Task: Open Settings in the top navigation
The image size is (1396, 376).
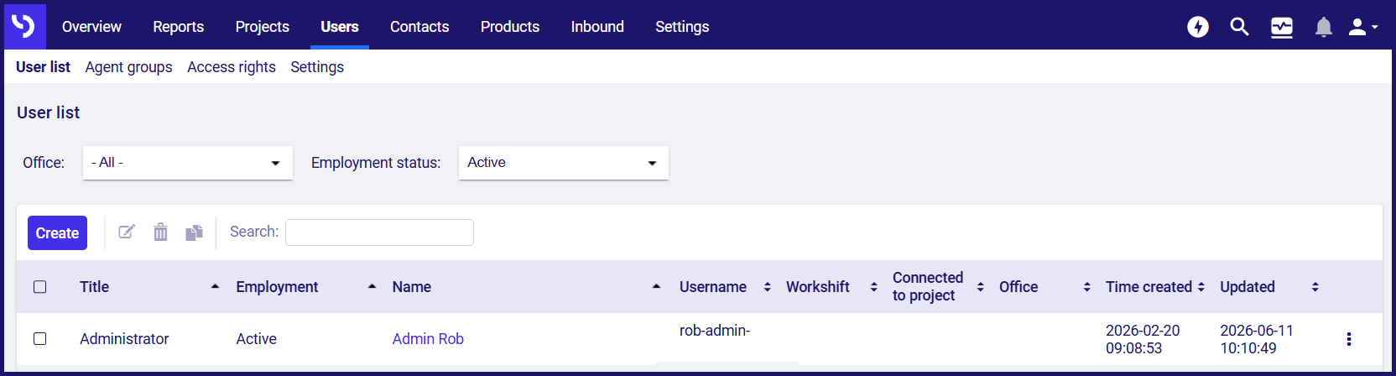Action: pyautogui.click(x=682, y=27)
